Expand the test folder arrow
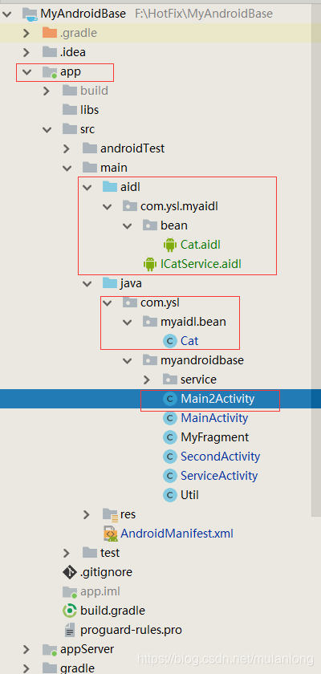This screenshot has width=321, height=674. tap(67, 553)
